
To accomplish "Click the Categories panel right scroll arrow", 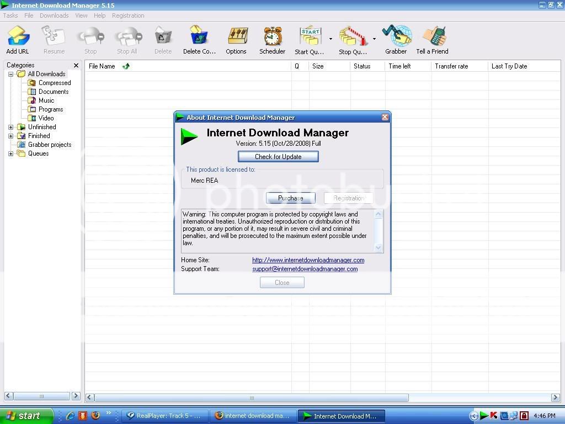I will [x=76, y=396].
